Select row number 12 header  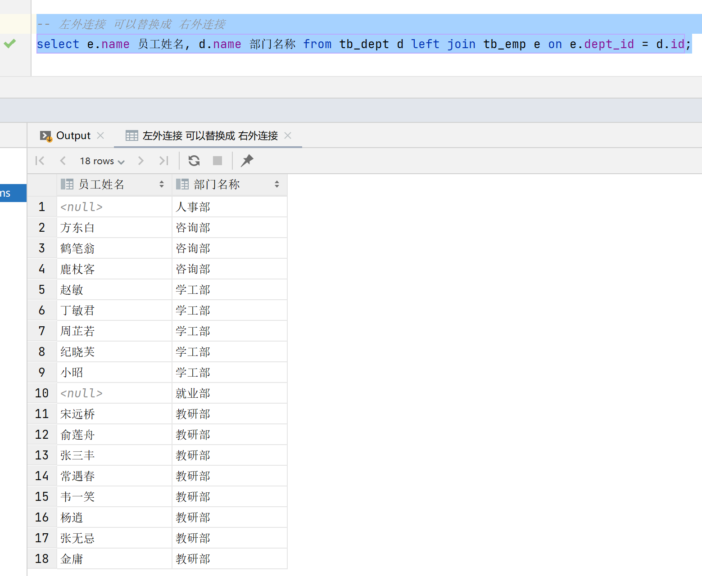pos(42,435)
